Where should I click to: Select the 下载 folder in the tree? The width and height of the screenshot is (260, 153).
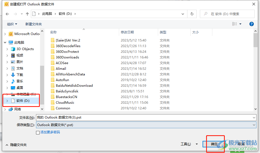17,75
